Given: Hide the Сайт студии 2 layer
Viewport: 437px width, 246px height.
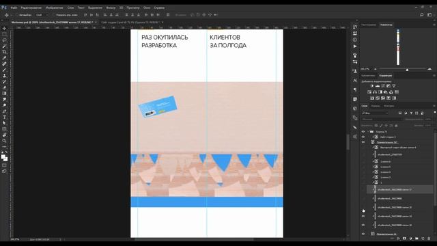Looking at the screenshot, I should [363, 137].
